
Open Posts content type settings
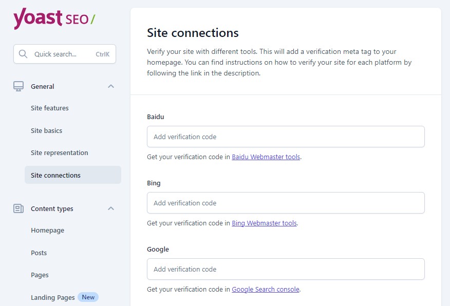pos(39,253)
